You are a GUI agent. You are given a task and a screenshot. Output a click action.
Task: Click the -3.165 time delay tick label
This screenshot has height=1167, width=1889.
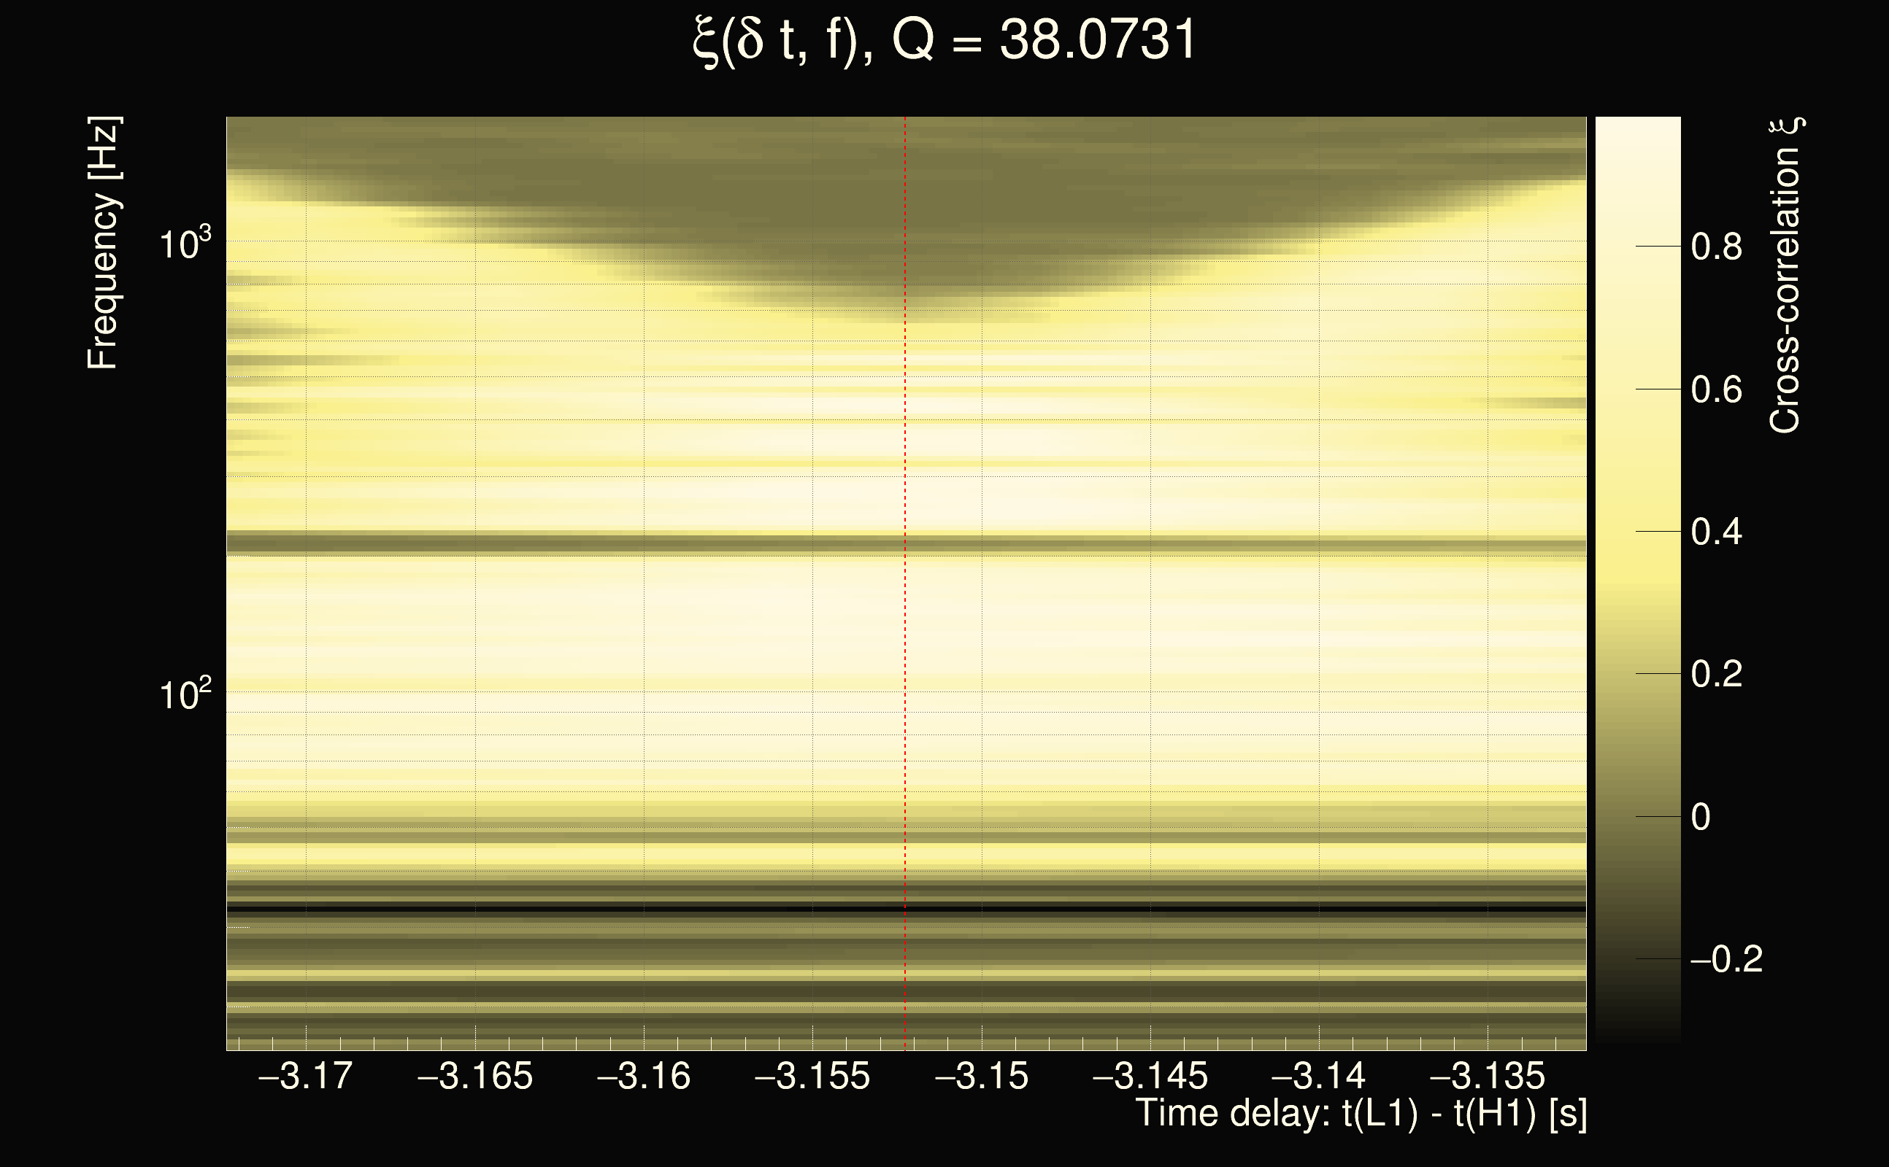pos(474,1076)
